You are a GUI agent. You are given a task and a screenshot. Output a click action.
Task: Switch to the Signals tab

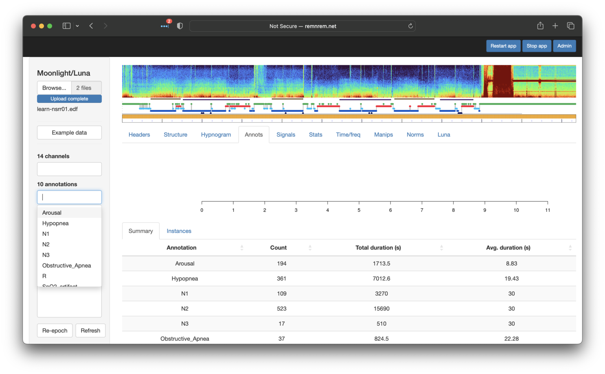click(x=285, y=135)
